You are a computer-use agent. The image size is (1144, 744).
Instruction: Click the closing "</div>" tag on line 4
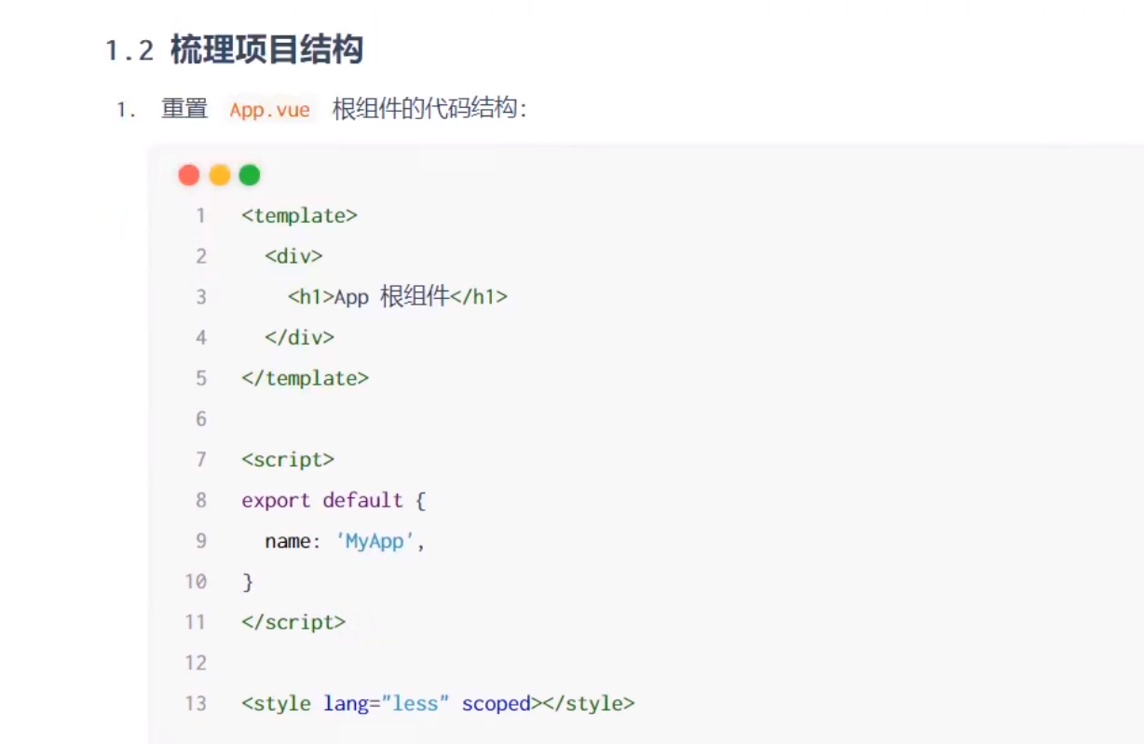point(299,337)
